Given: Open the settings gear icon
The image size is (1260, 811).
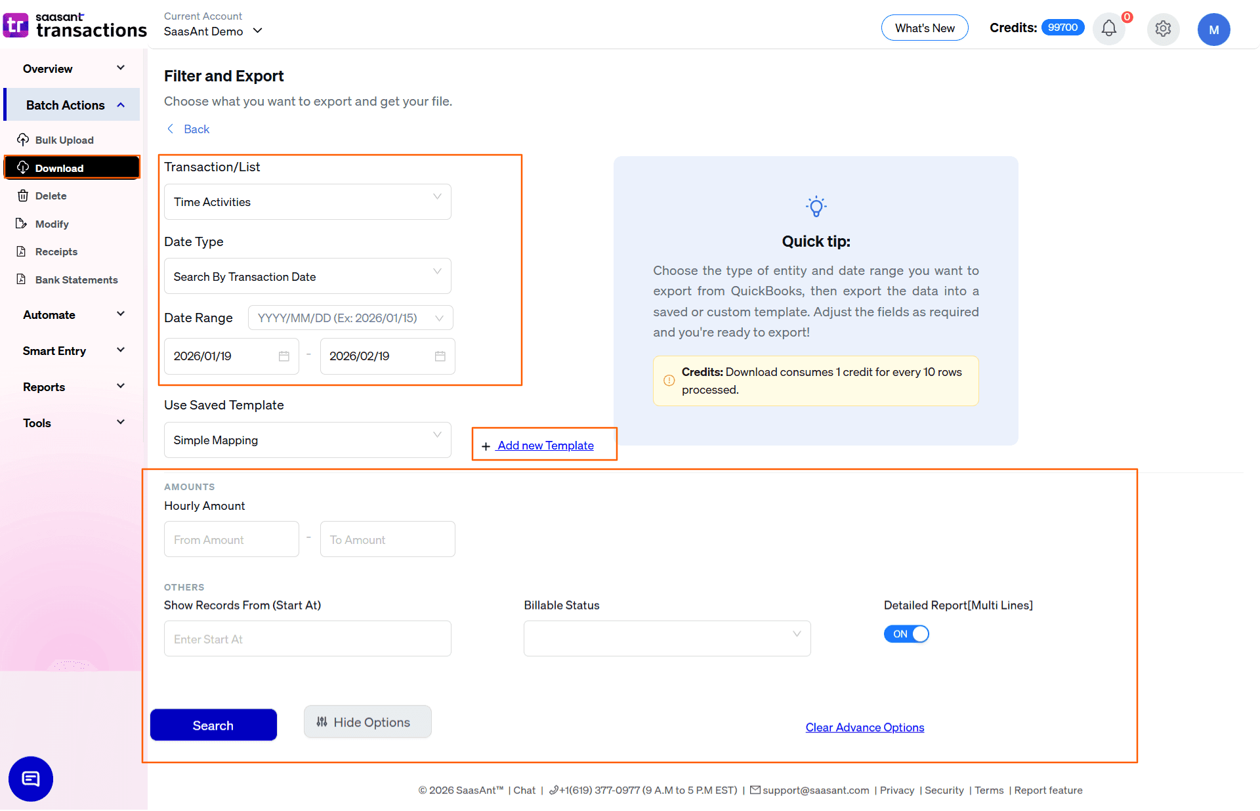Looking at the screenshot, I should tap(1163, 29).
